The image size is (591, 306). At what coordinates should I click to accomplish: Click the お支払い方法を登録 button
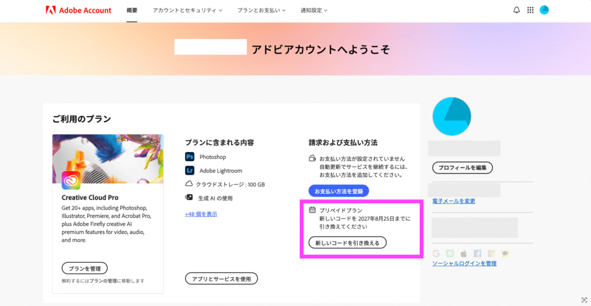338,191
